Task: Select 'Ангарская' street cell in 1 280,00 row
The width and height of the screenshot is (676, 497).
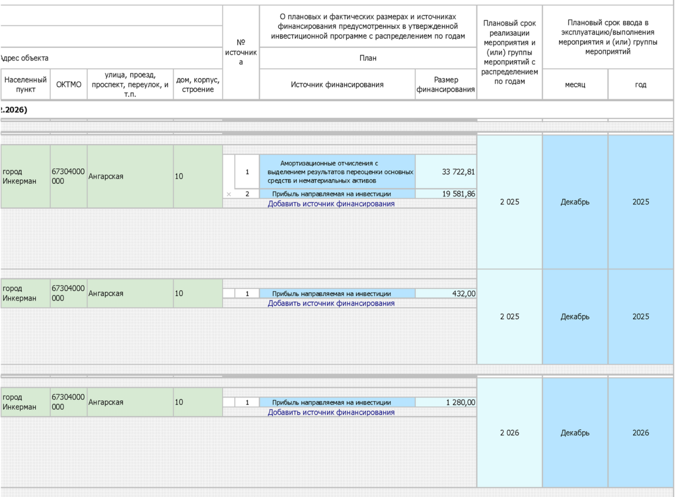Action: click(x=130, y=402)
